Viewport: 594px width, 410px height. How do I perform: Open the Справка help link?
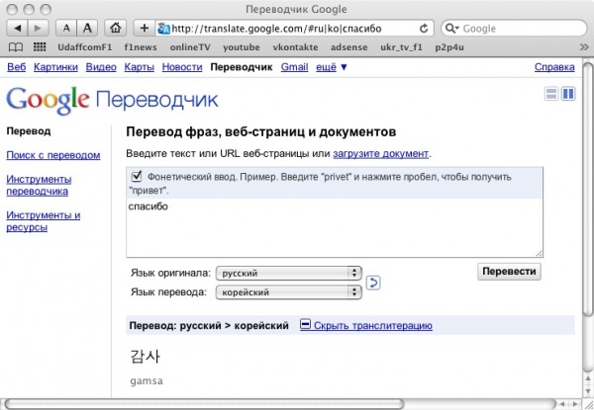(554, 67)
